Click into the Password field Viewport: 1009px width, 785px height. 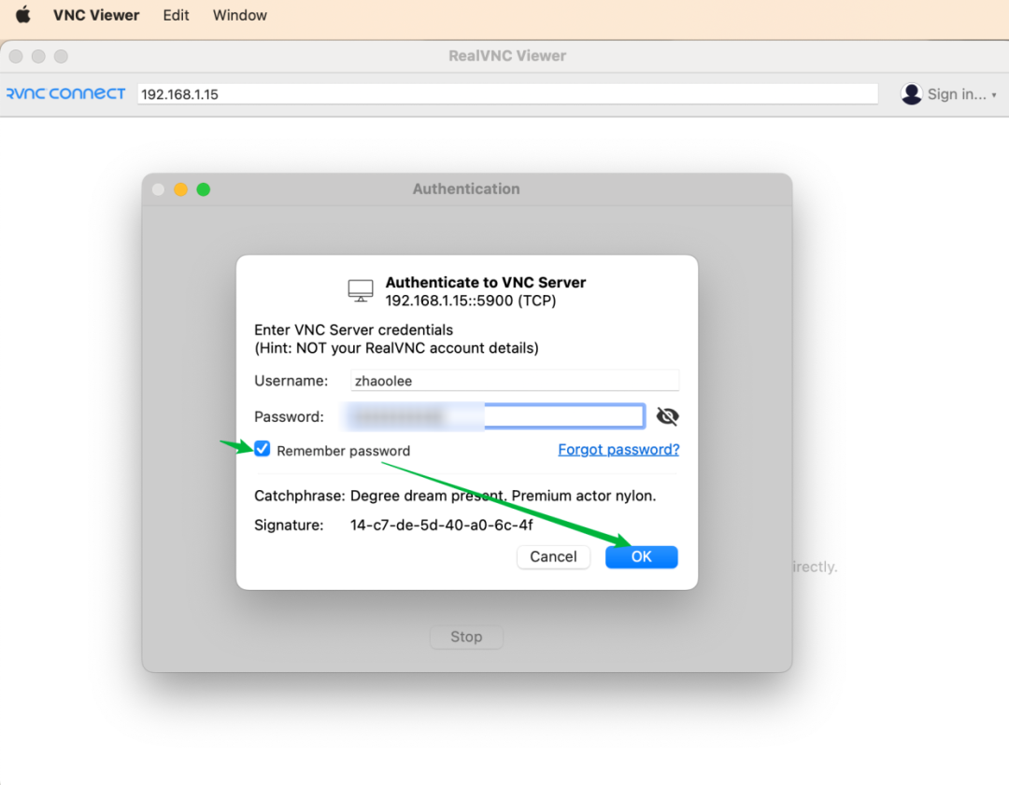coord(495,416)
